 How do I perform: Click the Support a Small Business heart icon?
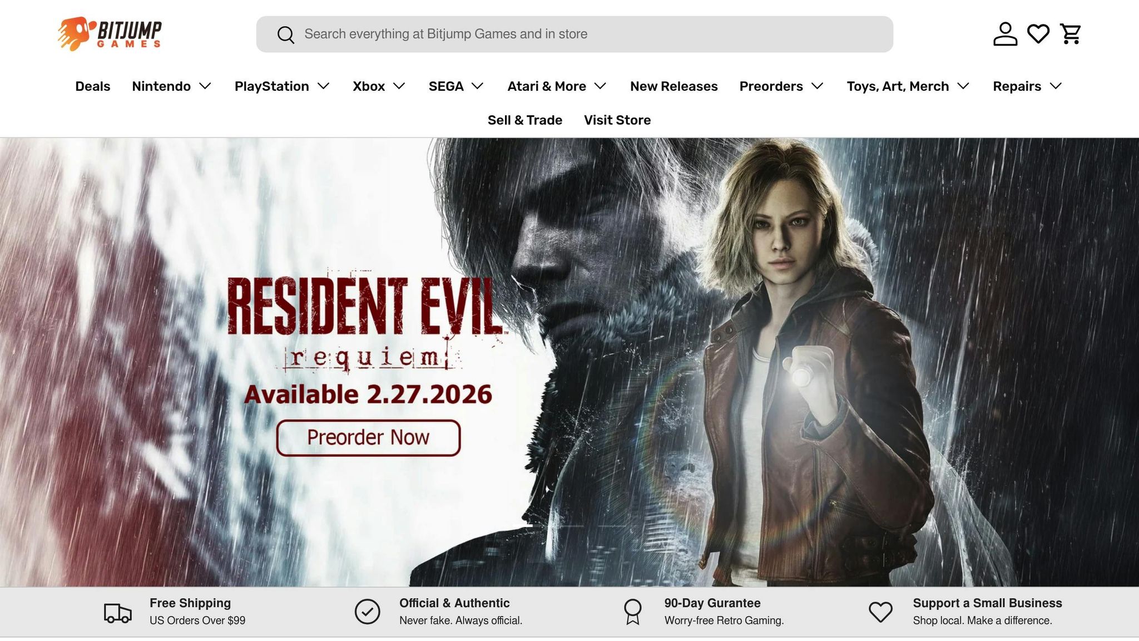pyautogui.click(x=880, y=612)
